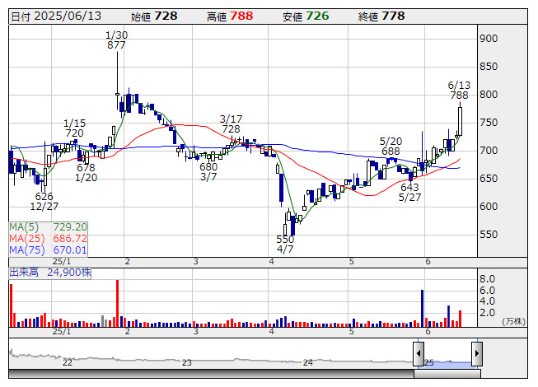Click the 12/27 626 low annotation
538x387 pixels.
tap(44, 201)
